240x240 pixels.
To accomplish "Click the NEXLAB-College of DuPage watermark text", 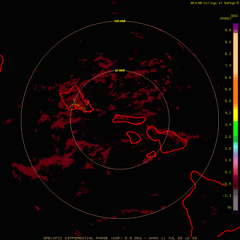I will (x=215, y=3).
